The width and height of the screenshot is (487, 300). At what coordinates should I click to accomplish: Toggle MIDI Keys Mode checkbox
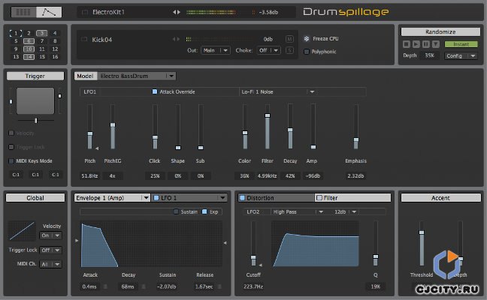pos(11,160)
